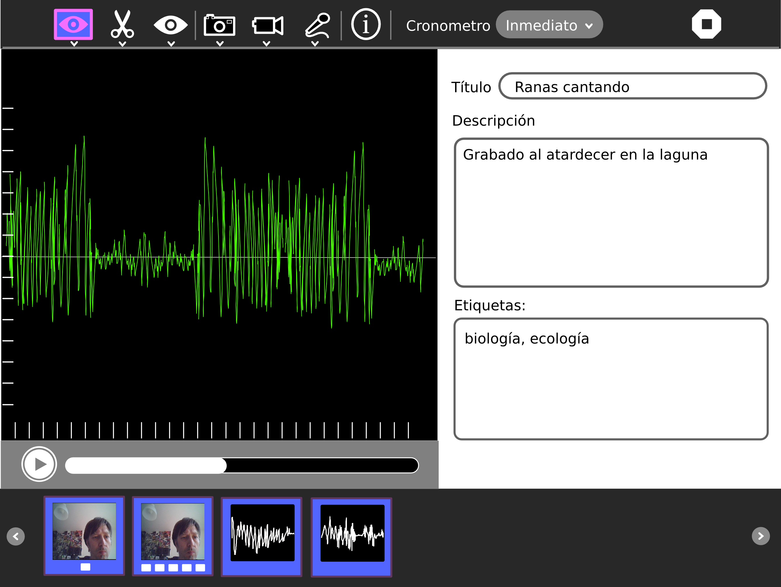
Task: Open the View eye toolbar icon
Action: [x=171, y=25]
